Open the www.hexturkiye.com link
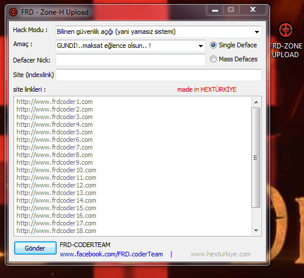The width and height of the screenshot is (304, 278). (220, 254)
